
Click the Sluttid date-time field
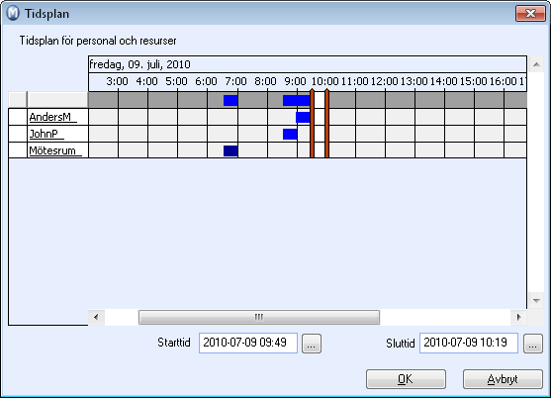(469, 343)
